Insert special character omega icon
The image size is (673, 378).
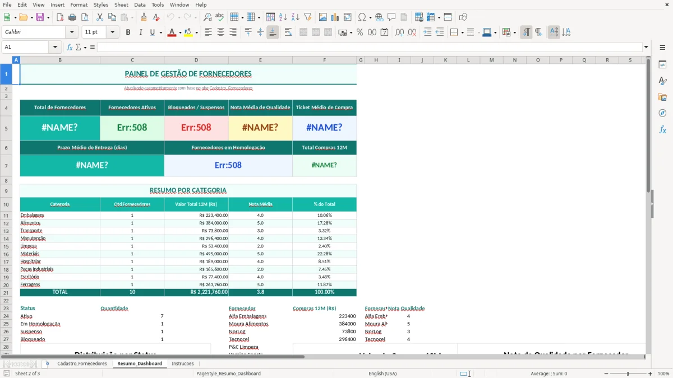362,17
